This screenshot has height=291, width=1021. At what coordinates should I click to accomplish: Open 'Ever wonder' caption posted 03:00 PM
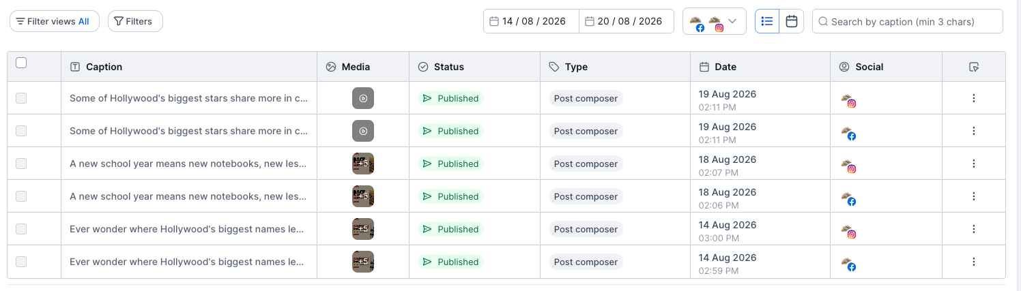coord(187,229)
